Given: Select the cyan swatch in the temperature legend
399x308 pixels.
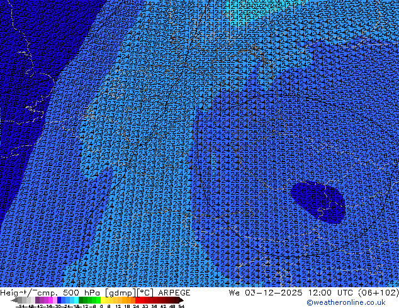Looking at the screenshot, I should 76,300.
